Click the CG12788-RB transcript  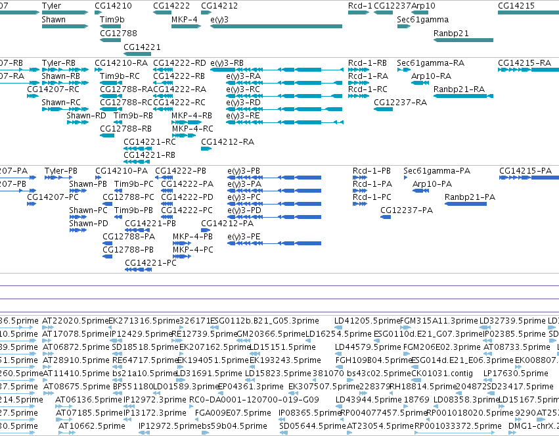click(x=107, y=135)
